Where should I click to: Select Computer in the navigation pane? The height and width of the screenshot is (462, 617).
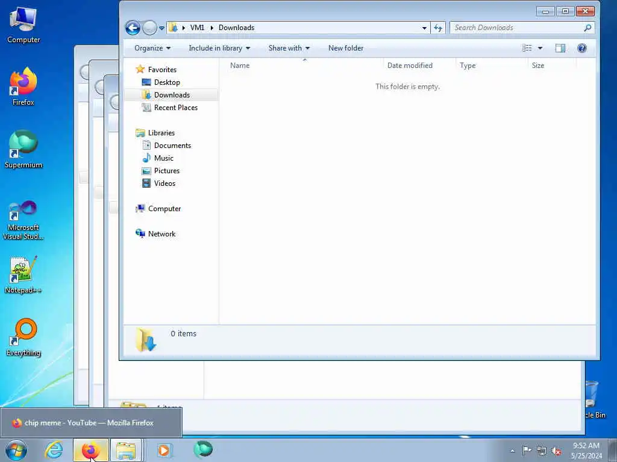click(164, 209)
